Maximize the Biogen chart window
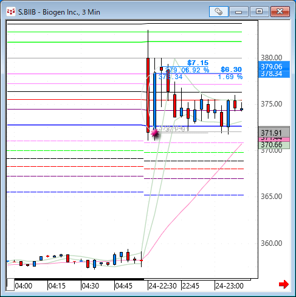Viewport: 296px width, 297px height. [x=260, y=12]
